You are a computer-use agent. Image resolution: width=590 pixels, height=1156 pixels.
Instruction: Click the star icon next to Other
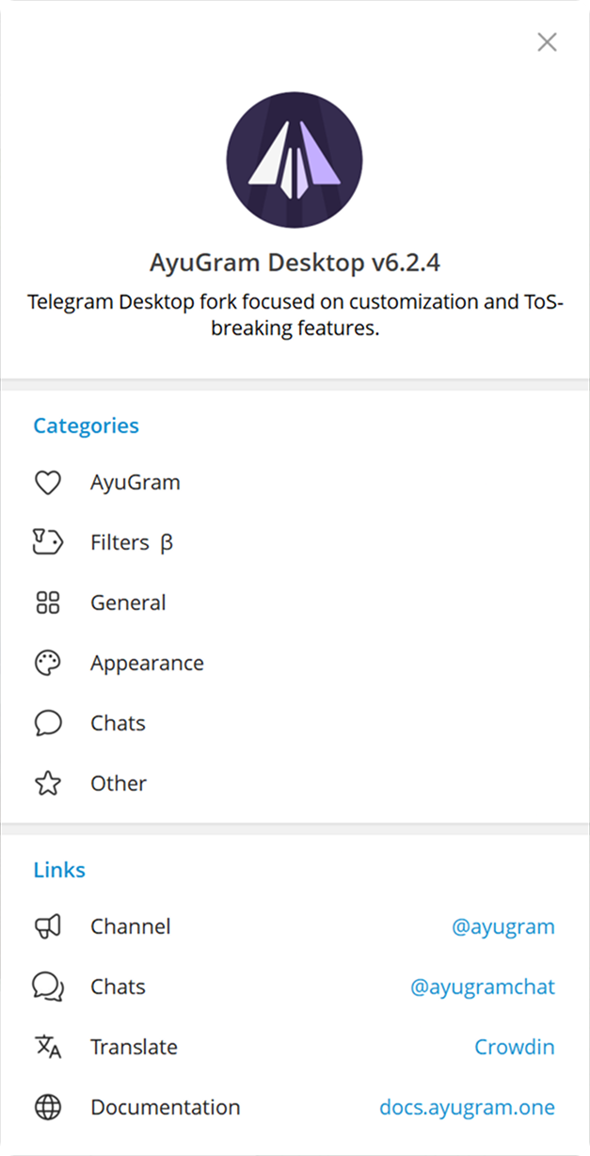[48, 783]
